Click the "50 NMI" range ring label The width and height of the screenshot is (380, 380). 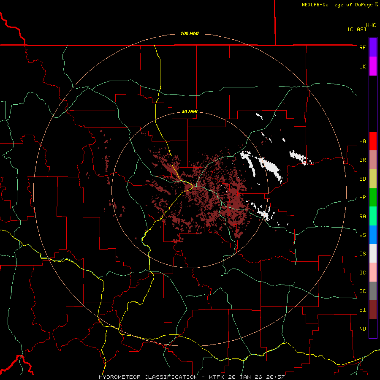(190, 111)
